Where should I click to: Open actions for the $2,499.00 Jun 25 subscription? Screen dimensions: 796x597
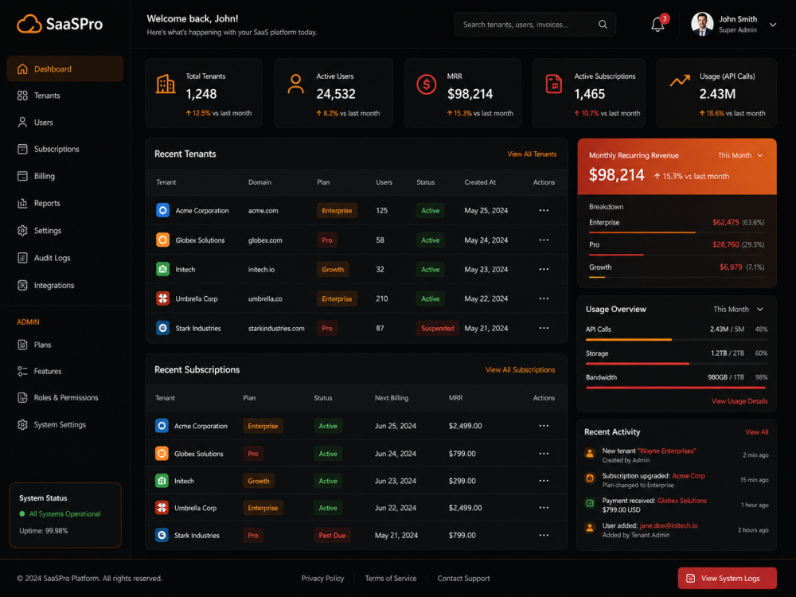click(544, 425)
